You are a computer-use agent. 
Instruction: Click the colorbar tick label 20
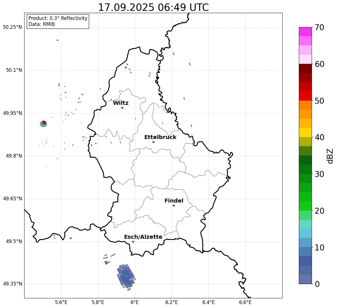[319, 211]
